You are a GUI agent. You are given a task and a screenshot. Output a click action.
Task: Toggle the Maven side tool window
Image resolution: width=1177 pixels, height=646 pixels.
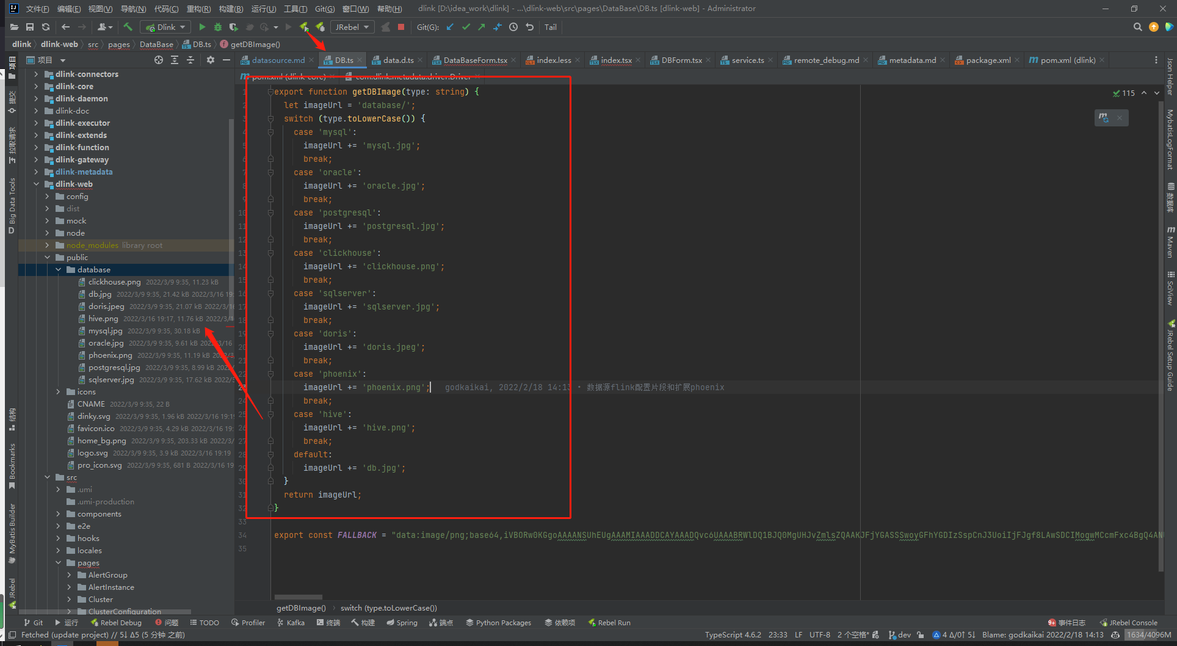click(x=1170, y=242)
